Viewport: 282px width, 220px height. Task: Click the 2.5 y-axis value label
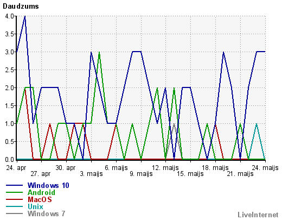(x=10, y=70)
